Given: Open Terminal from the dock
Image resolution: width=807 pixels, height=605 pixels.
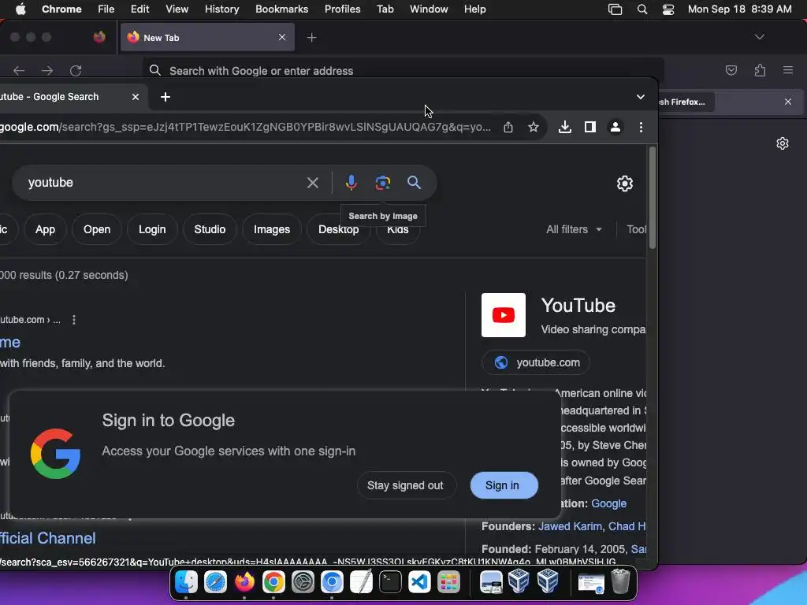Looking at the screenshot, I should pyautogui.click(x=391, y=582).
